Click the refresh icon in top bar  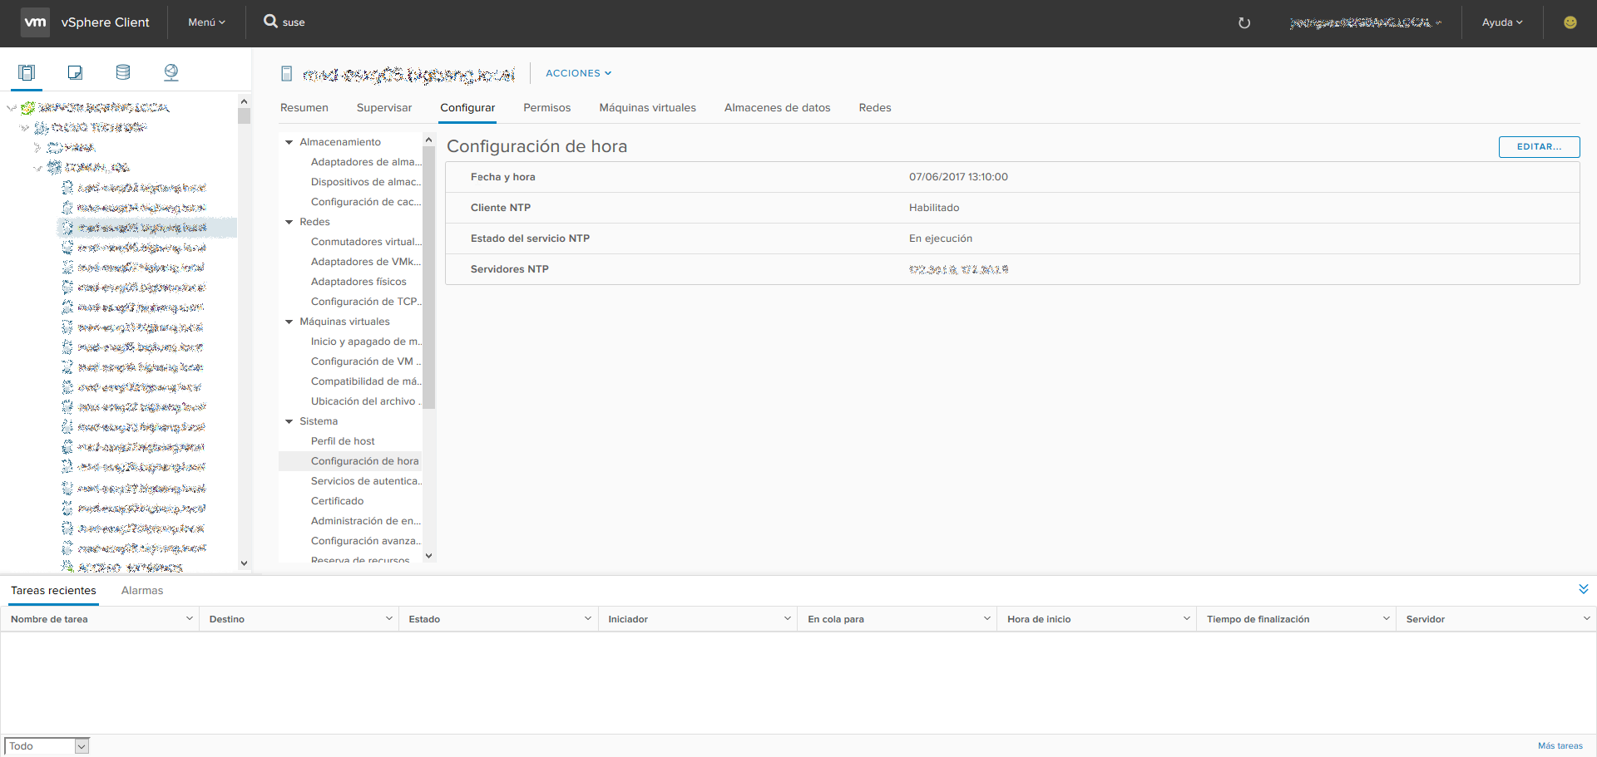[x=1244, y=23]
